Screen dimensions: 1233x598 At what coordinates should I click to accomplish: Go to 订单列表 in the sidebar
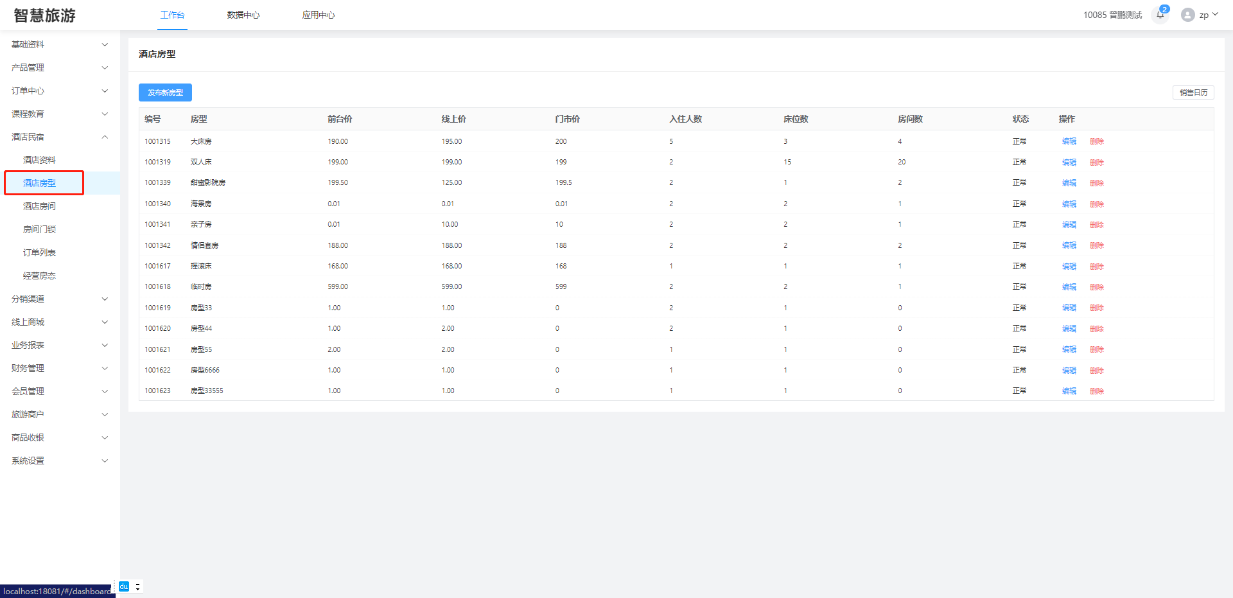40,252
